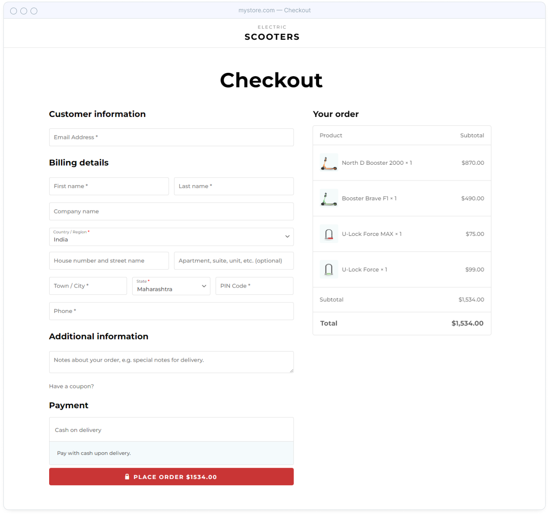Expand the State dropdown chevron
Image resolution: width=549 pixels, height=515 pixels.
(x=204, y=286)
